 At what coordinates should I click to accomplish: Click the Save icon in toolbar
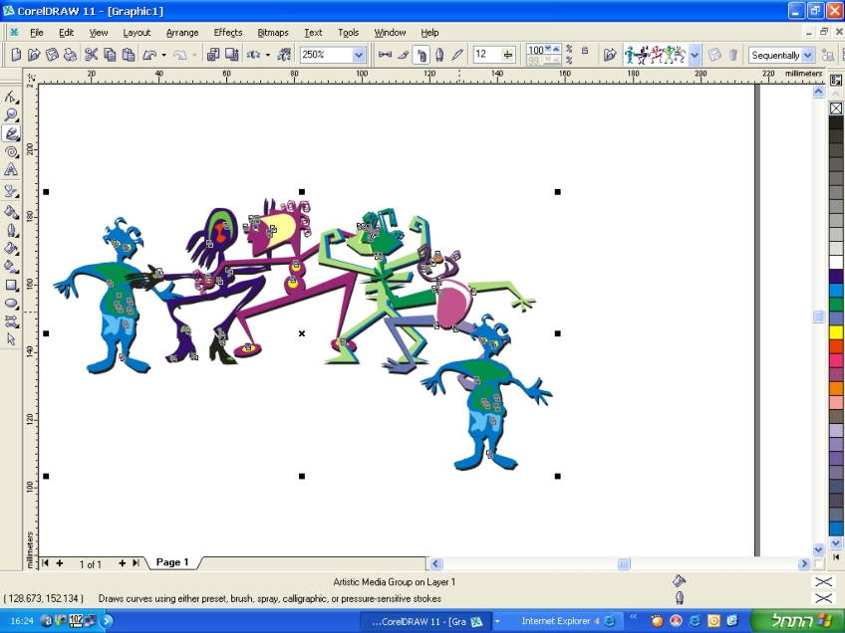click(52, 55)
